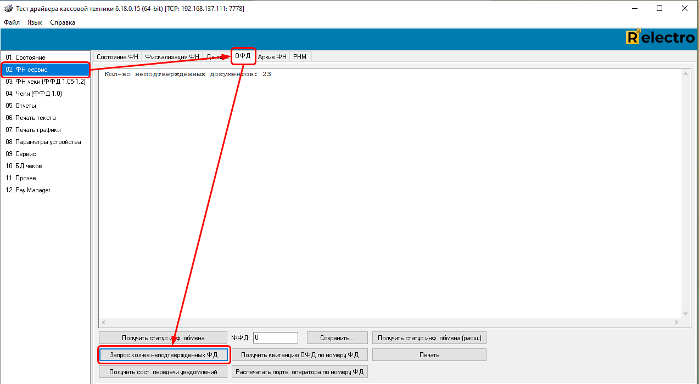
Task: Click the printer app icon in title bar
Action: pyautogui.click(x=8, y=9)
